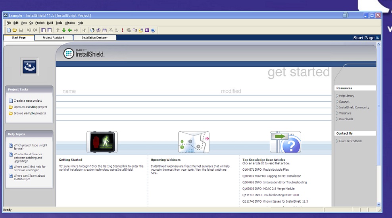
Task: Open article Q111105 Troubleshooting MSDE 2000
Action: coord(271,195)
